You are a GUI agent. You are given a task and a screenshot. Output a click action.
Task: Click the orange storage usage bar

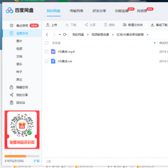(15, 156)
